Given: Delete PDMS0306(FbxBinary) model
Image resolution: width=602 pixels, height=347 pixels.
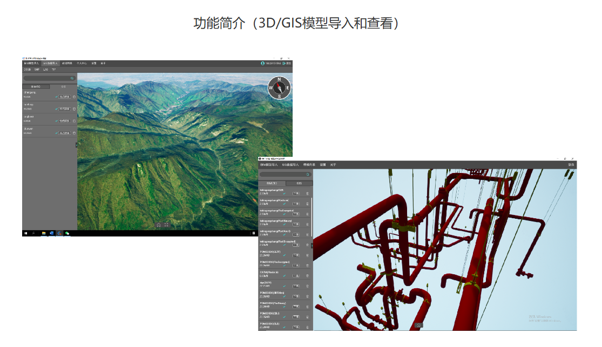Looking at the screenshot, I should [308, 307].
